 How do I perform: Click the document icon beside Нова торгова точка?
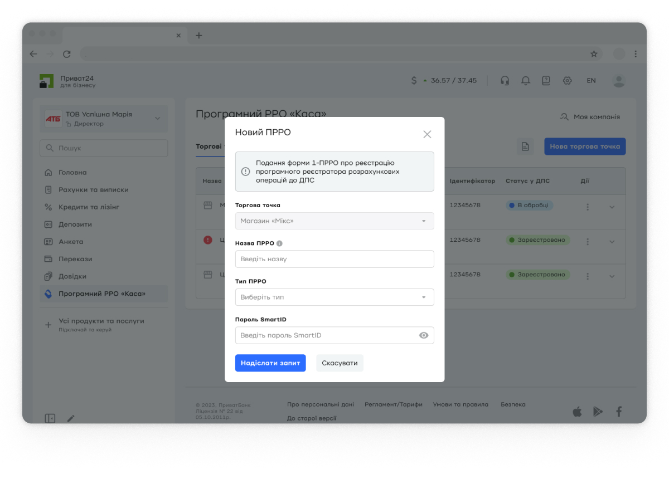tap(525, 146)
